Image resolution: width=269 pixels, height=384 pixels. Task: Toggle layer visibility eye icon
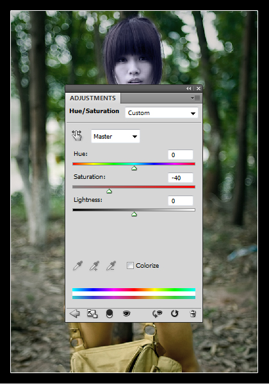[126, 313]
